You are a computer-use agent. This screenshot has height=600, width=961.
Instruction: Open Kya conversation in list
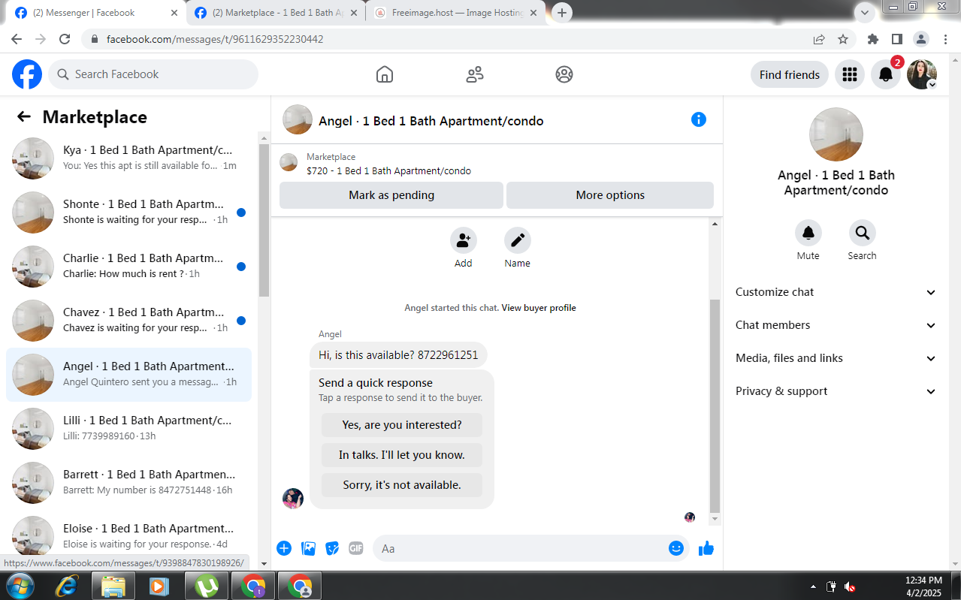coord(128,158)
